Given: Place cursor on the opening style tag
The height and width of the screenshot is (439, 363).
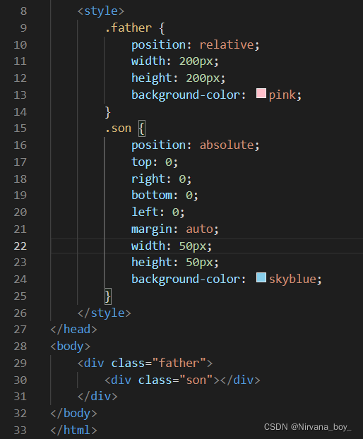Looking at the screenshot, I should pos(101,11).
